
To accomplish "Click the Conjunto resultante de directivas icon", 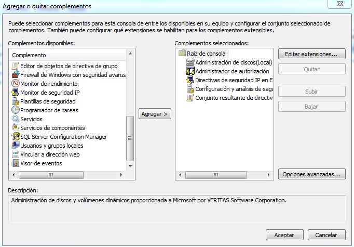I will 190,97.
